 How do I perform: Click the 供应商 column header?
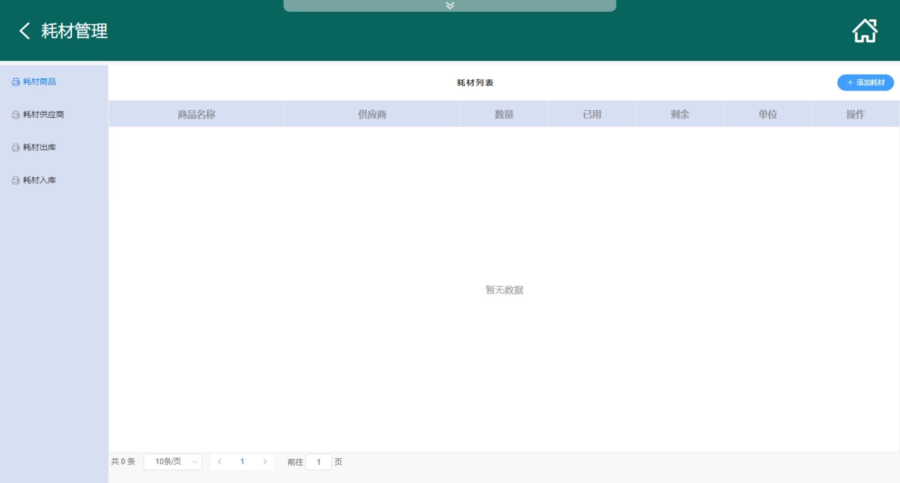[372, 114]
